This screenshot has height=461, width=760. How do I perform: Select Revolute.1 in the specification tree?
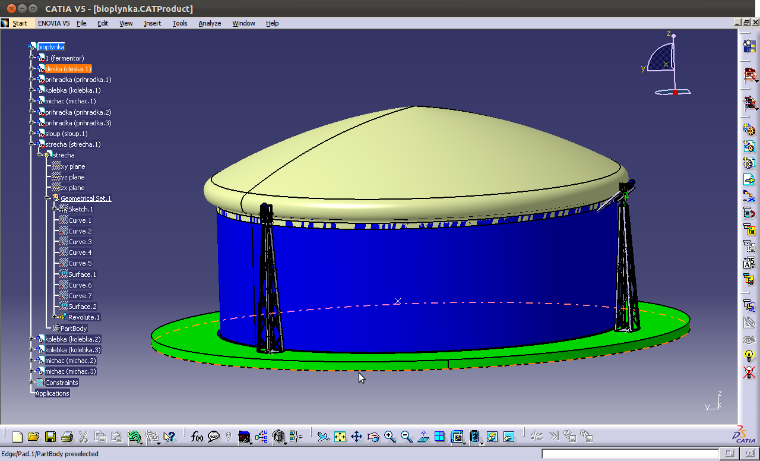coord(84,317)
